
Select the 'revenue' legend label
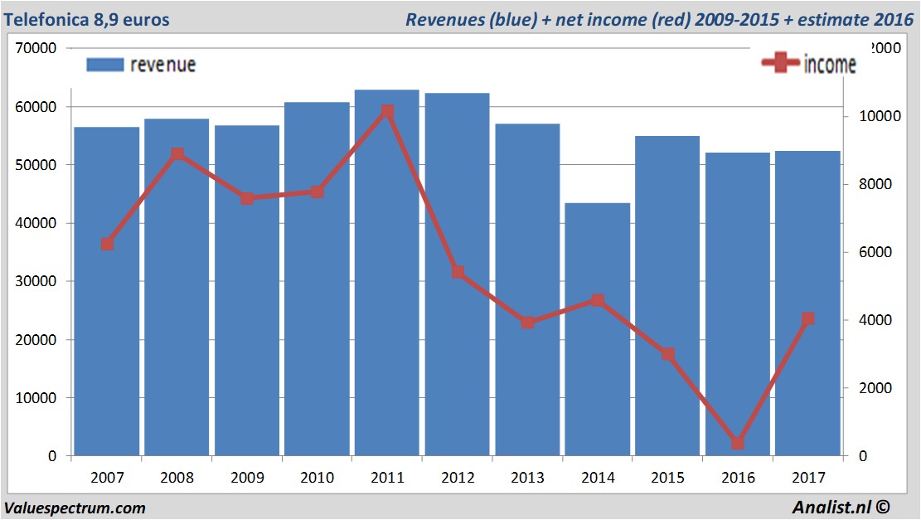(x=162, y=65)
